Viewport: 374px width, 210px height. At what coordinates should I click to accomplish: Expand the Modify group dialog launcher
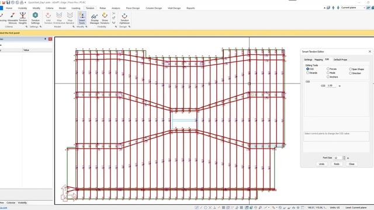click(86, 27)
